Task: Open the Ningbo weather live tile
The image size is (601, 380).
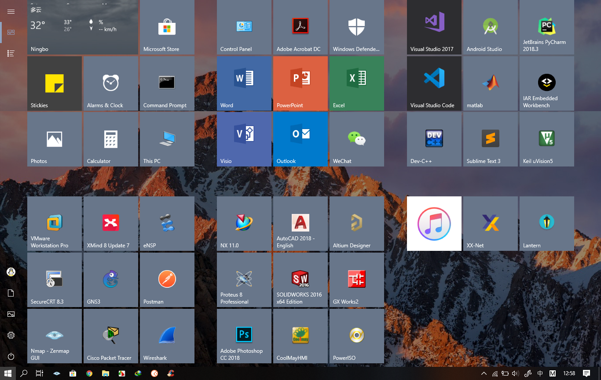Action: tap(83, 27)
